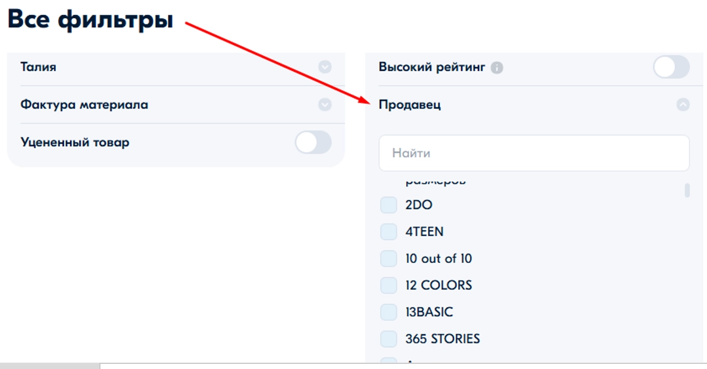Click the Найти seller search field
This screenshot has height=369, width=707.
coord(534,153)
